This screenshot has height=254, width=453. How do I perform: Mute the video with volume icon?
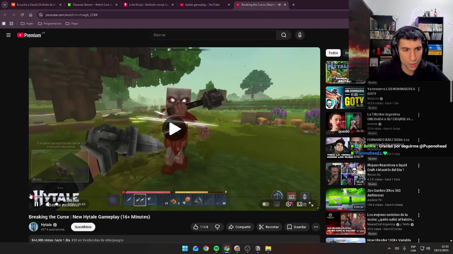48,204
